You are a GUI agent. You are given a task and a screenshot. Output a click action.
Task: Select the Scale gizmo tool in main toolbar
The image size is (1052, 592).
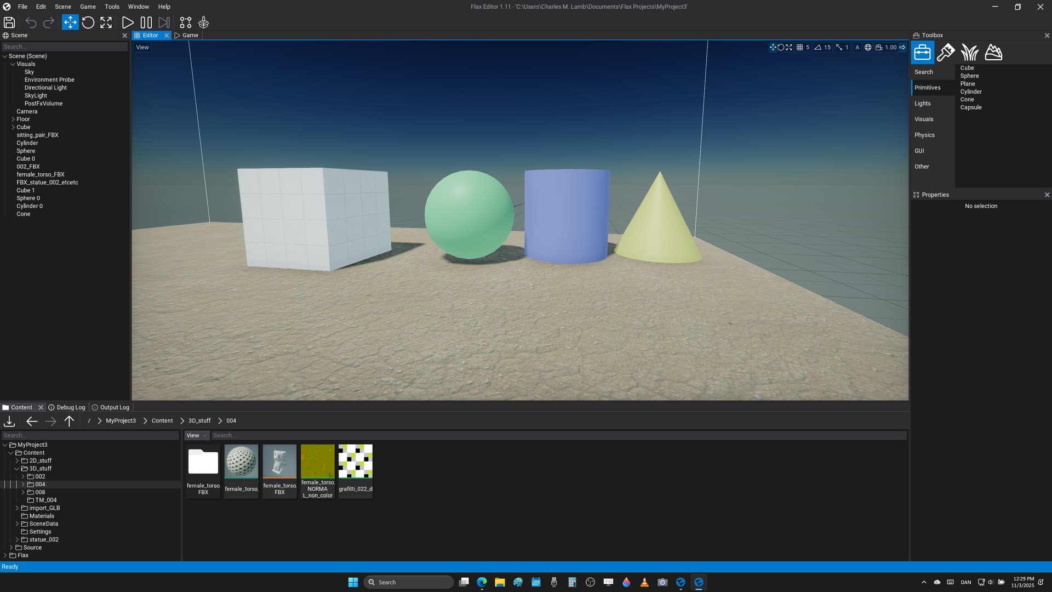tap(106, 22)
